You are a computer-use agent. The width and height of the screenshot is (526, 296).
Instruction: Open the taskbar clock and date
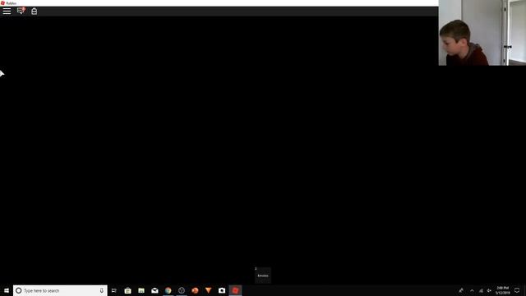(502, 290)
